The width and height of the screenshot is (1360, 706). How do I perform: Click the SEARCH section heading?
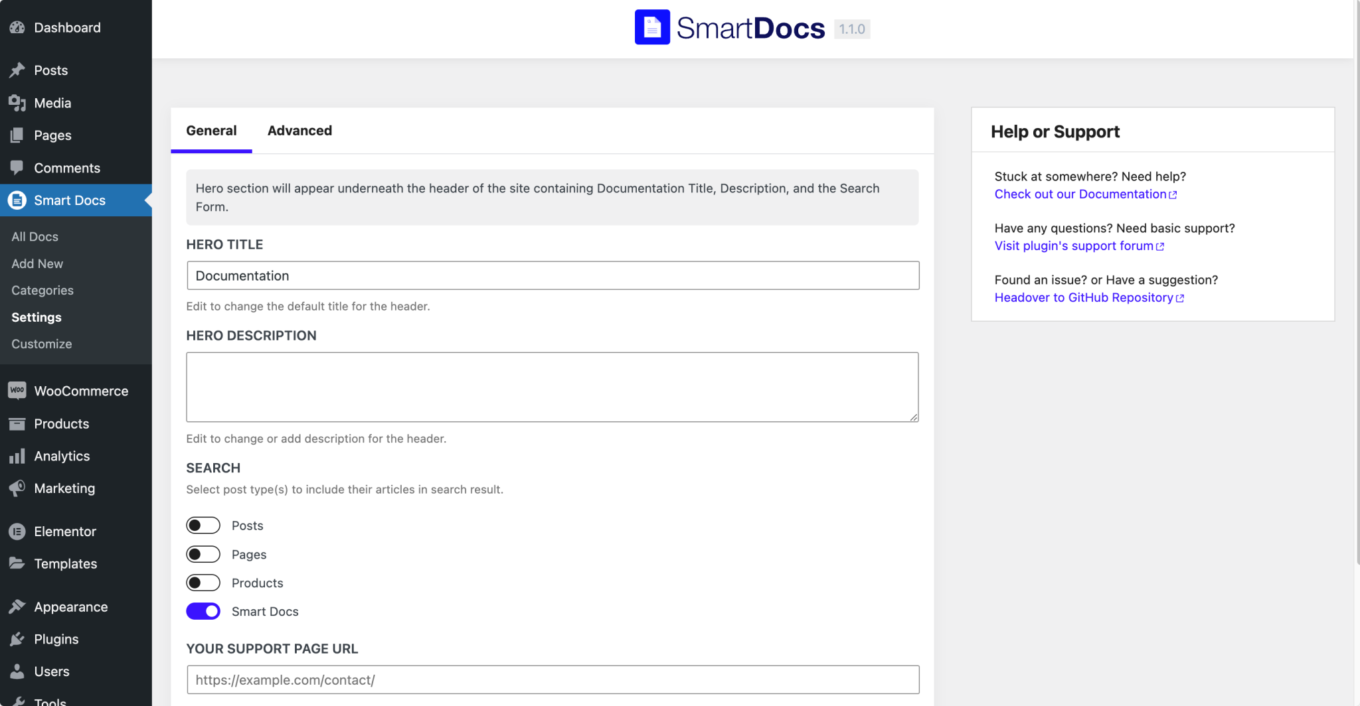[213, 468]
